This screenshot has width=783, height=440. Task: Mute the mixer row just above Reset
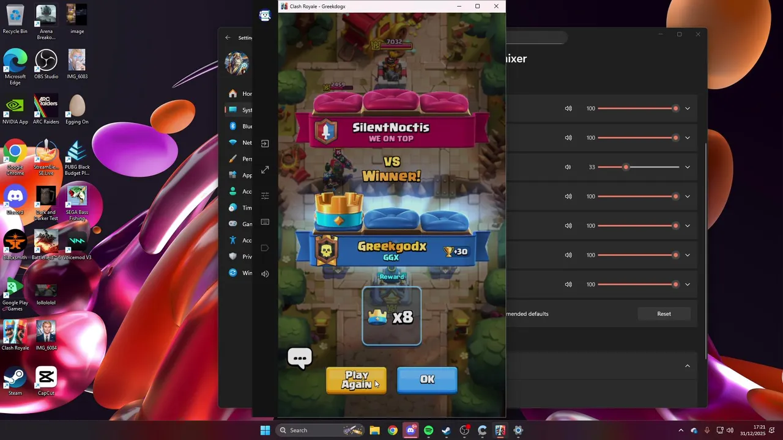click(x=568, y=284)
